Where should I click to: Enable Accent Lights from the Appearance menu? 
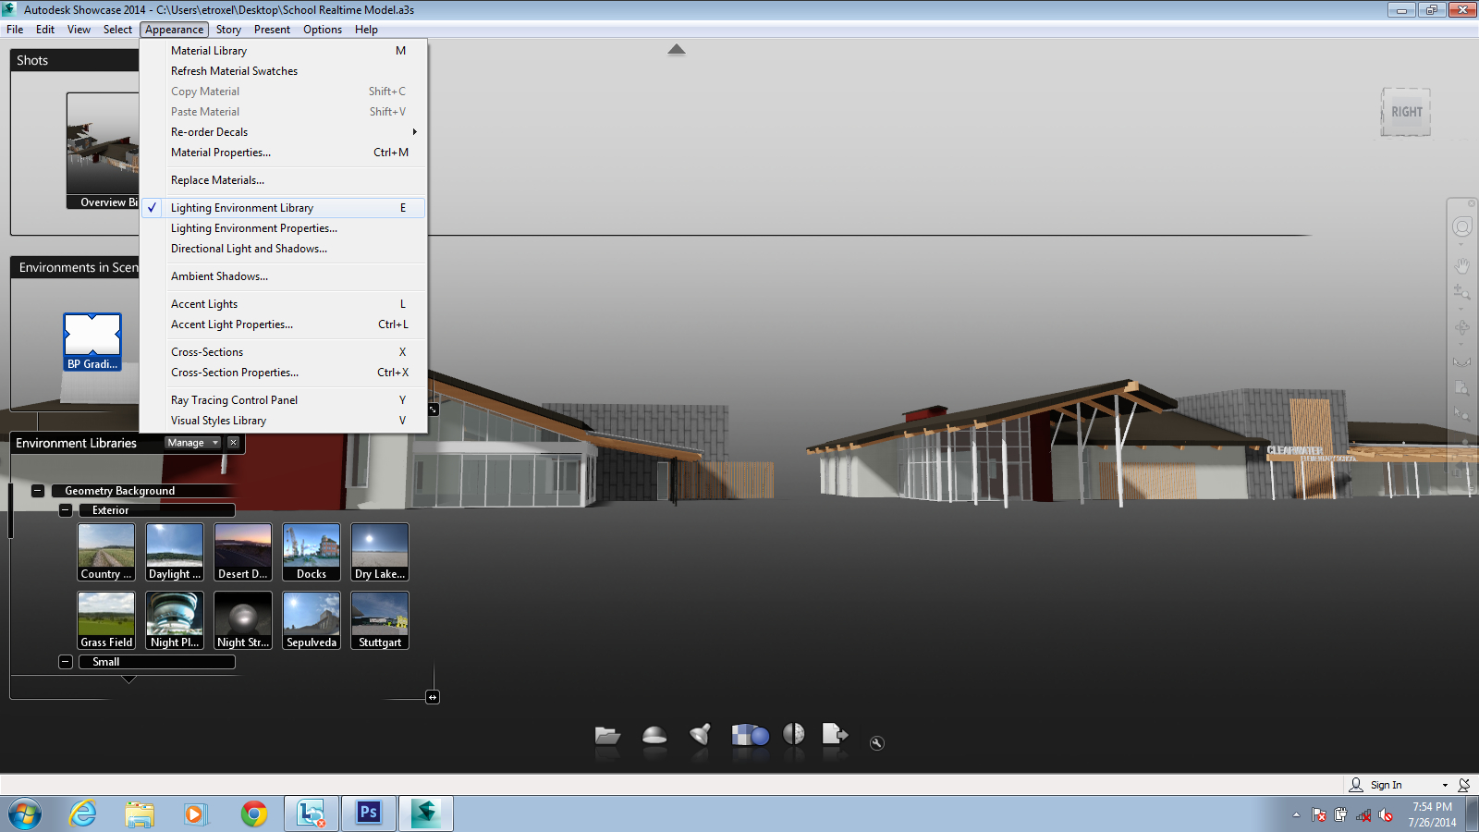coord(203,303)
